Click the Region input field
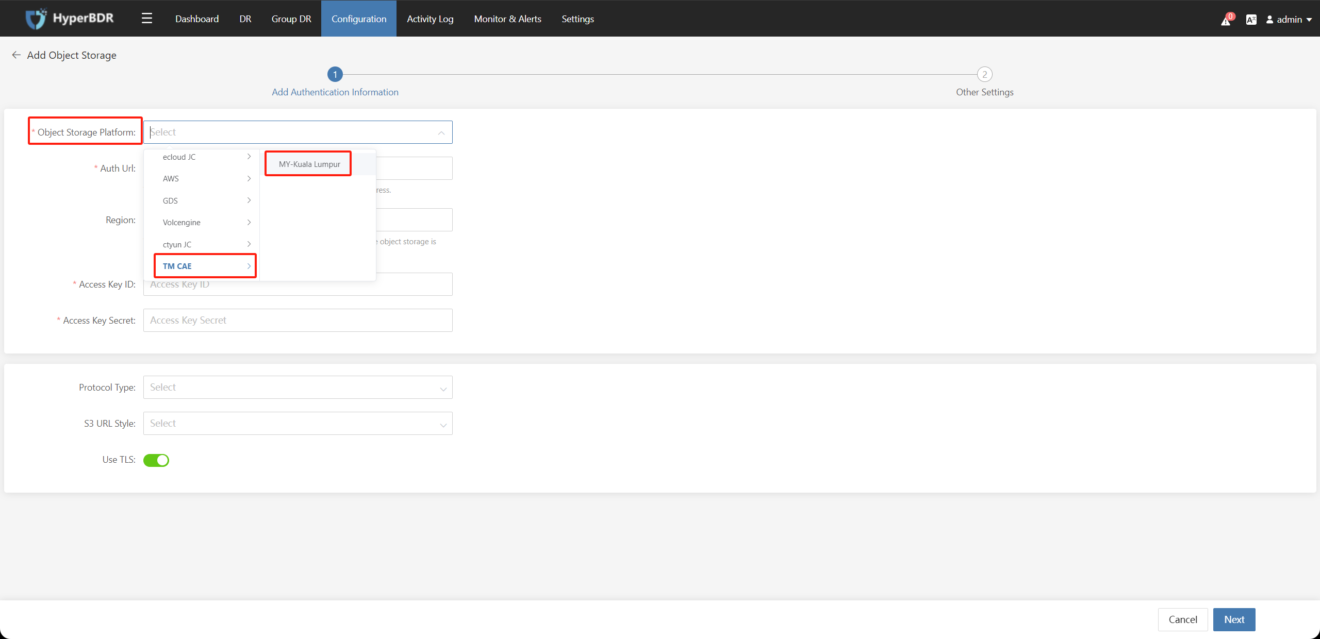This screenshot has width=1320, height=639. pos(414,220)
